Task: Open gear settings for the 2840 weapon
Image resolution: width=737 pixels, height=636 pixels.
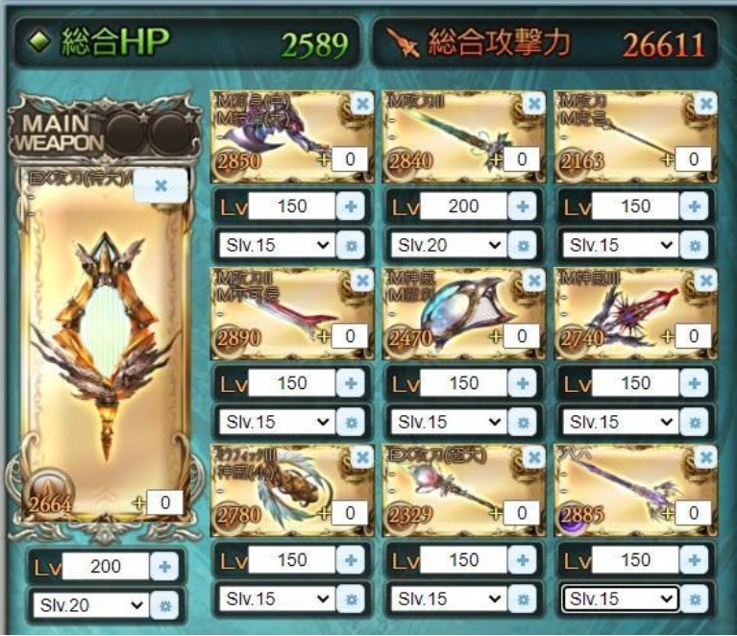Action: click(x=523, y=245)
